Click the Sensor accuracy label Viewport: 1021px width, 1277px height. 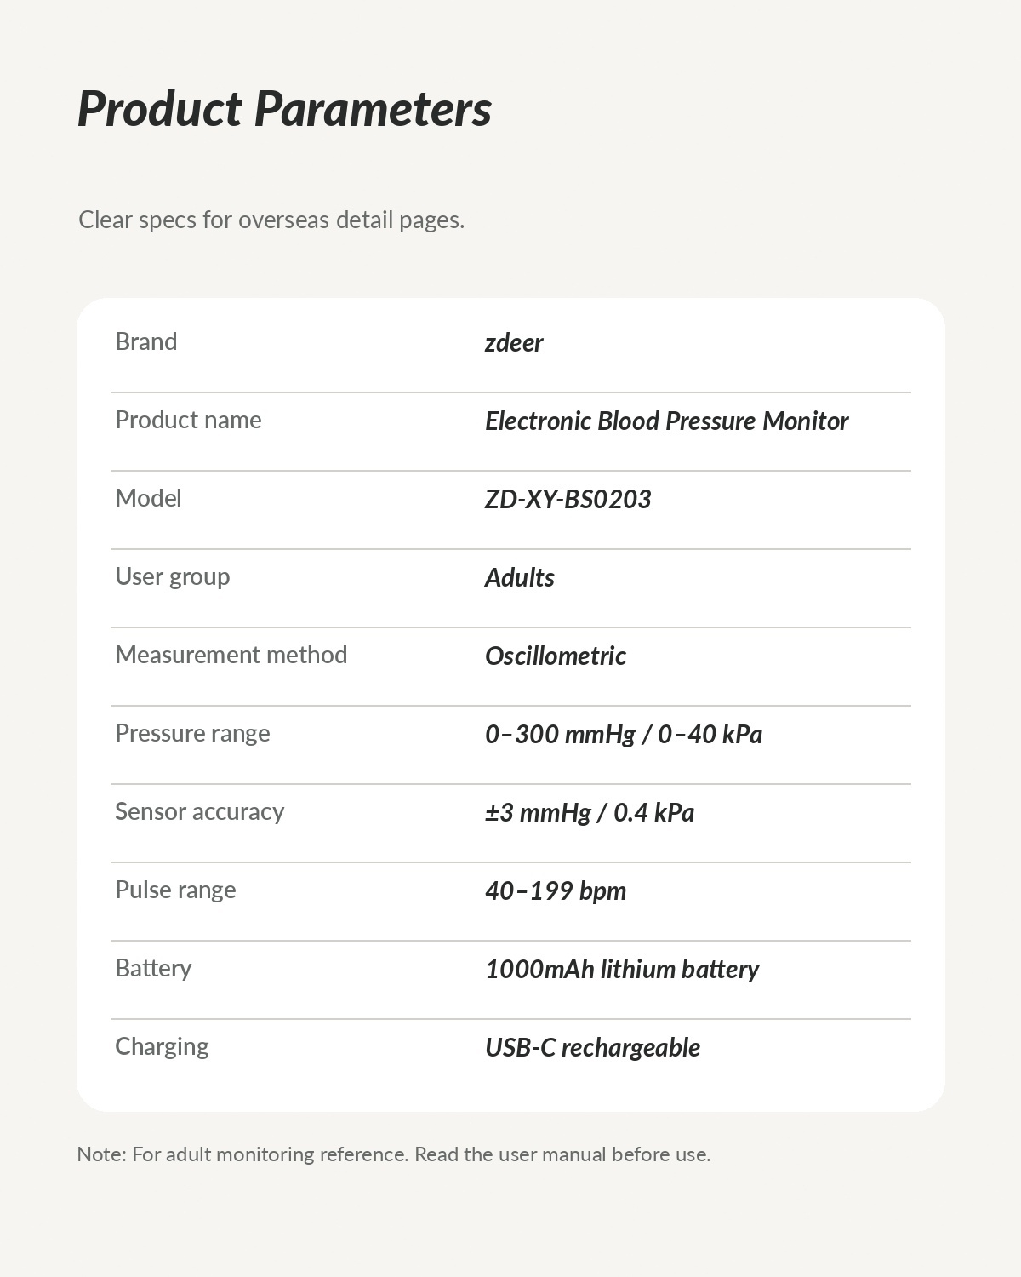200,812
